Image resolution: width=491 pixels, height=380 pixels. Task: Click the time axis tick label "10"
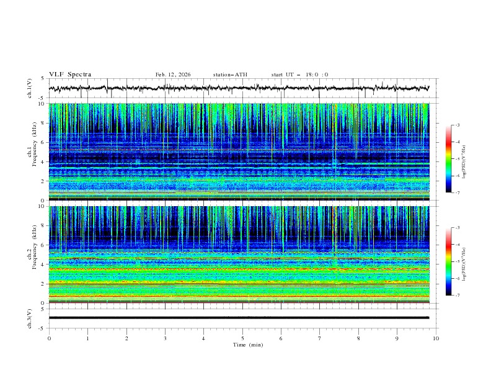click(x=436, y=338)
